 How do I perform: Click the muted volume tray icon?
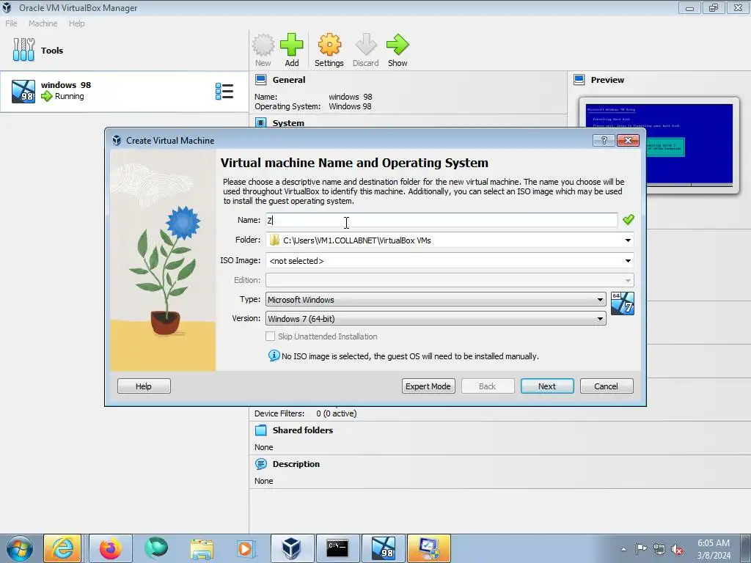click(x=677, y=550)
